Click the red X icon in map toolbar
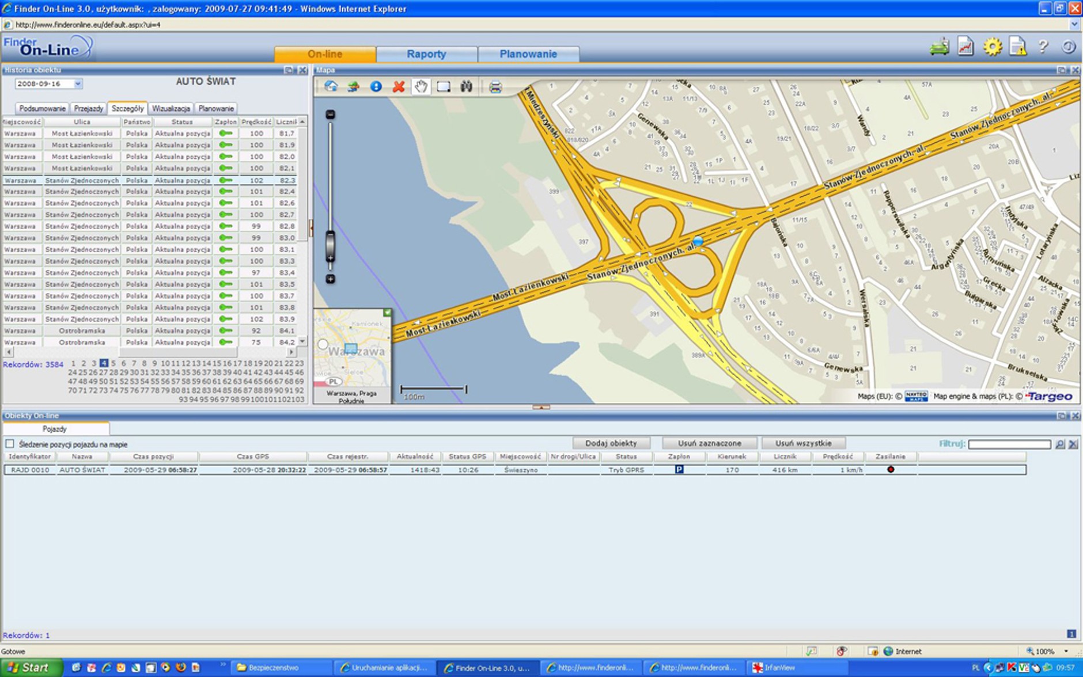Screen dimensions: 1083x677 click(x=399, y=86)
